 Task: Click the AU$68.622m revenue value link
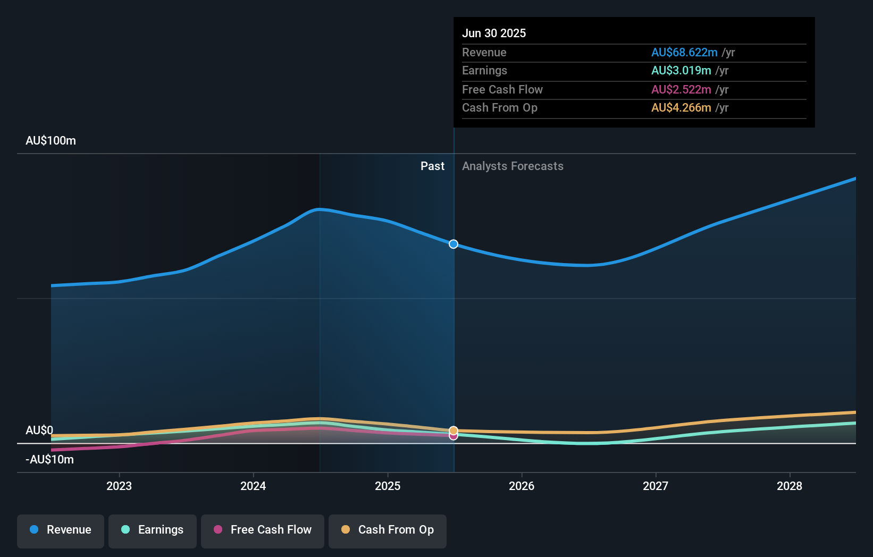tap(684, 53)
